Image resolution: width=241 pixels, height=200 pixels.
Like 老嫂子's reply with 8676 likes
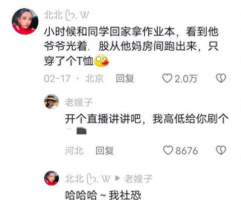click(x=168, y=150)
